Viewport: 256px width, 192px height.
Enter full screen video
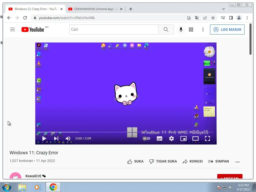[x=207, y=138]
